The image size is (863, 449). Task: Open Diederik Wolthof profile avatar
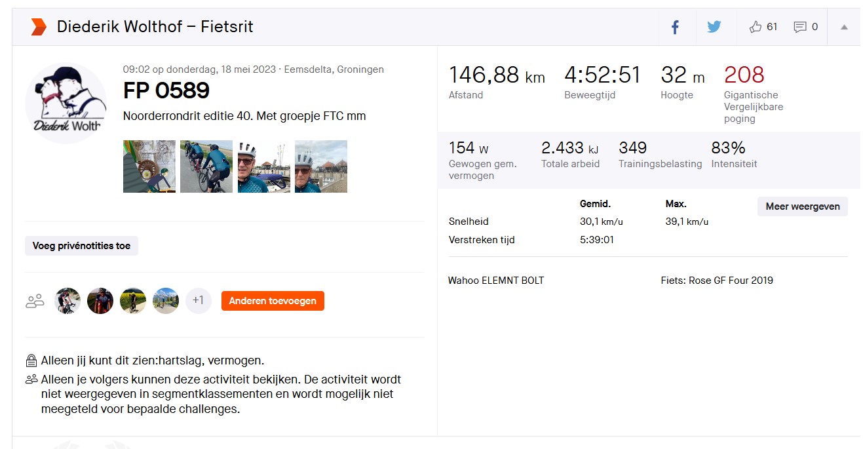pyautogui.click(x=66, y=103)
